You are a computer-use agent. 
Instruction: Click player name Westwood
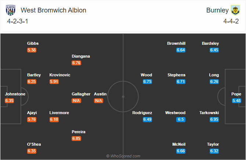[176, 113]
